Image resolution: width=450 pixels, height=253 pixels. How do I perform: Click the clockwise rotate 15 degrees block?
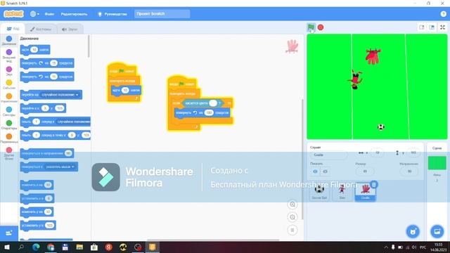(x=47, y=63)
